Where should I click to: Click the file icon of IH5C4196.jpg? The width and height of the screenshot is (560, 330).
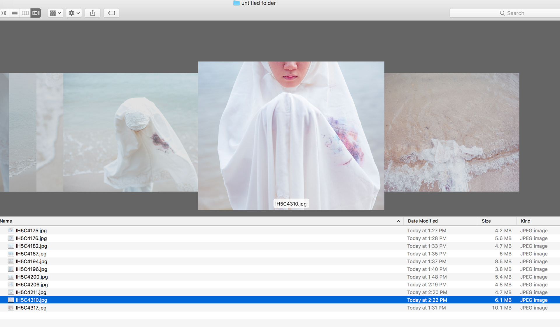tap(11, 269)
